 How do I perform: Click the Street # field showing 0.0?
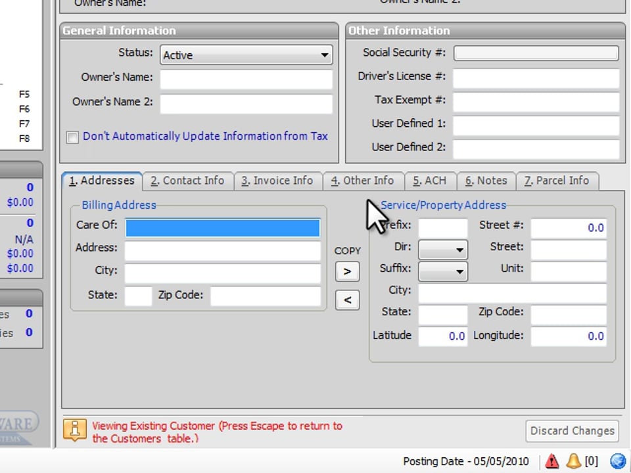pyautogui.click(x=569, y=228)
